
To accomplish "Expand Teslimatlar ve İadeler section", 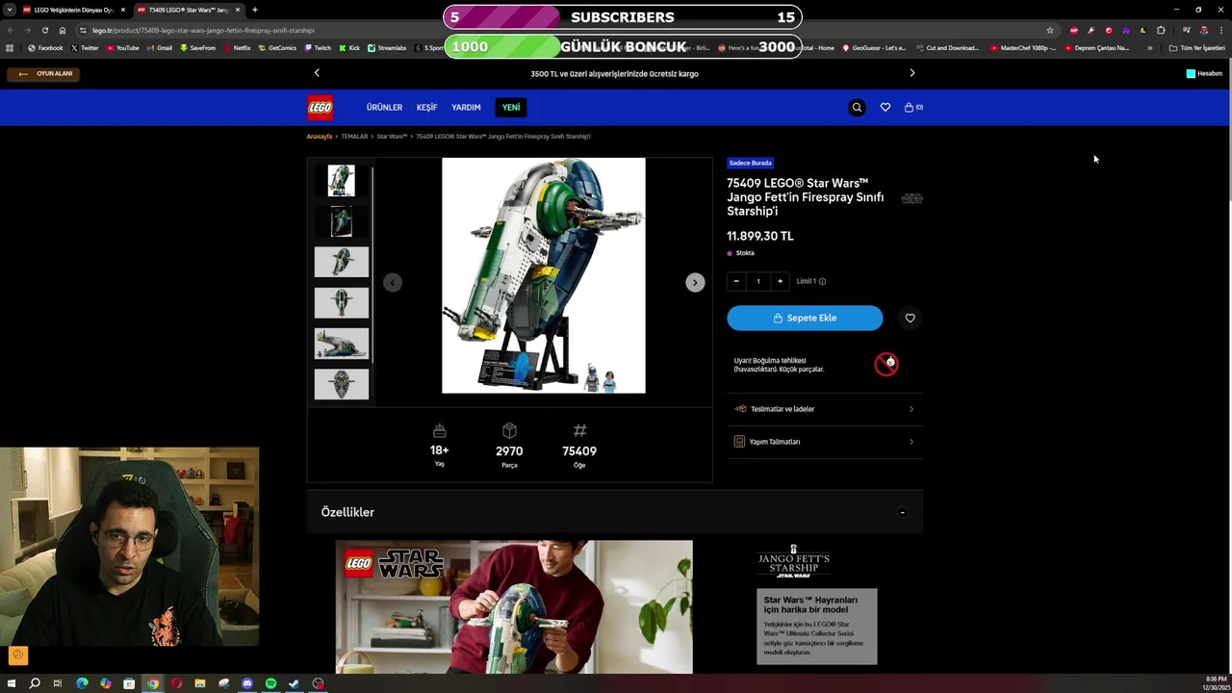I will [825, 409].
